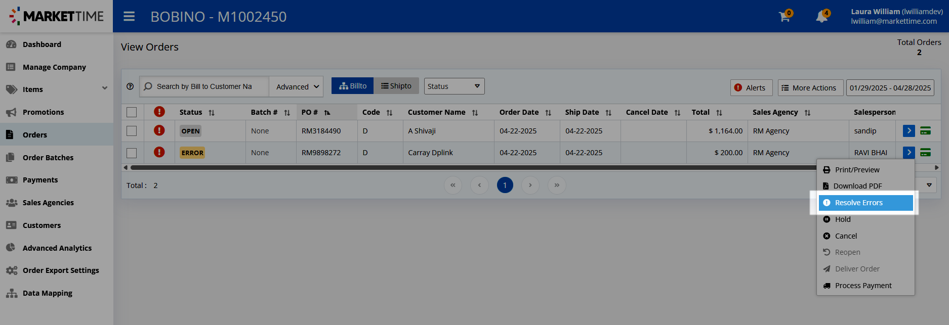Switch to Billto view
This screenshot has height=325, width=949.
(x=352, y=86)
